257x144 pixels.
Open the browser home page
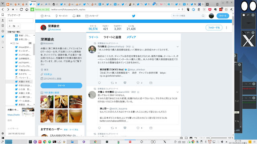click(27, 10)
